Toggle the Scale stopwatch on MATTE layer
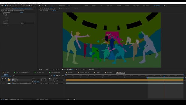Image resolution: width=186 pixels, height=105 pixels. tap(12, 82)
